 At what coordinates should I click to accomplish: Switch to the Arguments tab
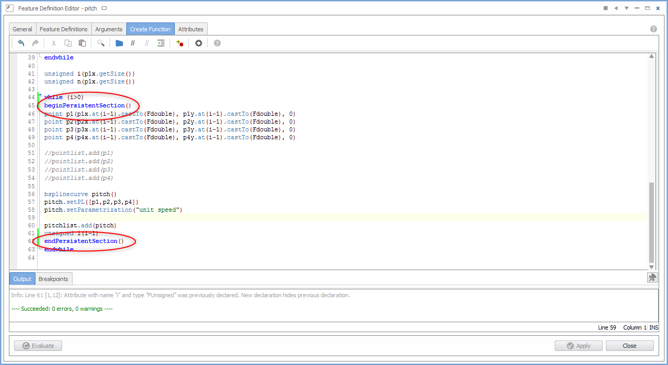(x=109, y=29)
